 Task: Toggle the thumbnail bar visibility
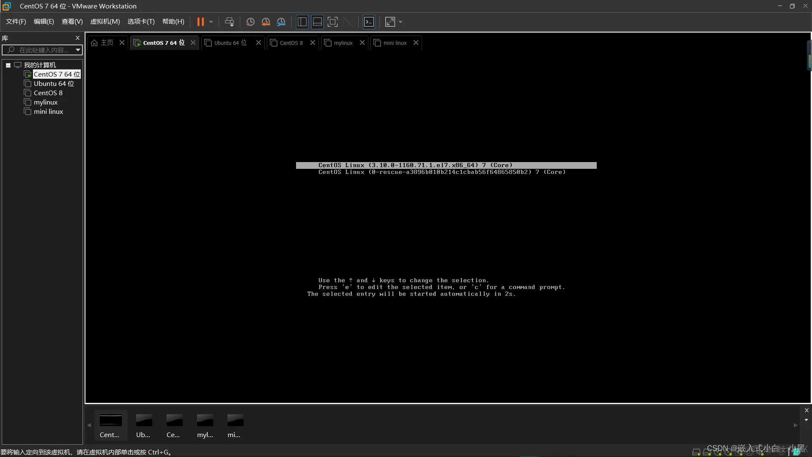pos(317,22)
